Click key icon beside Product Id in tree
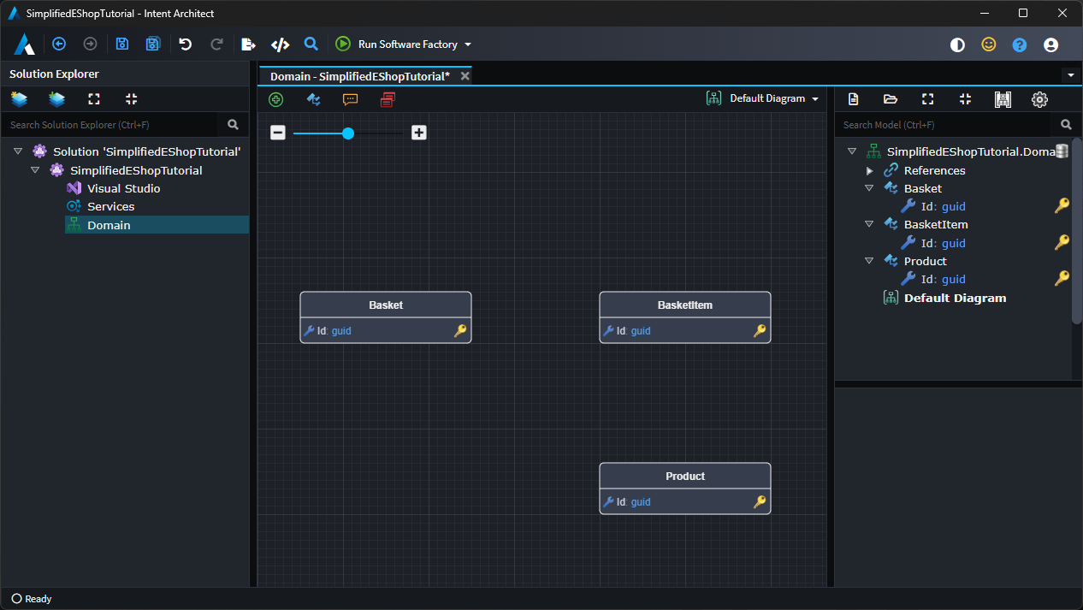Image resolution: width=1083 pixels, height=610 pixels. [x=1062, y=278]
